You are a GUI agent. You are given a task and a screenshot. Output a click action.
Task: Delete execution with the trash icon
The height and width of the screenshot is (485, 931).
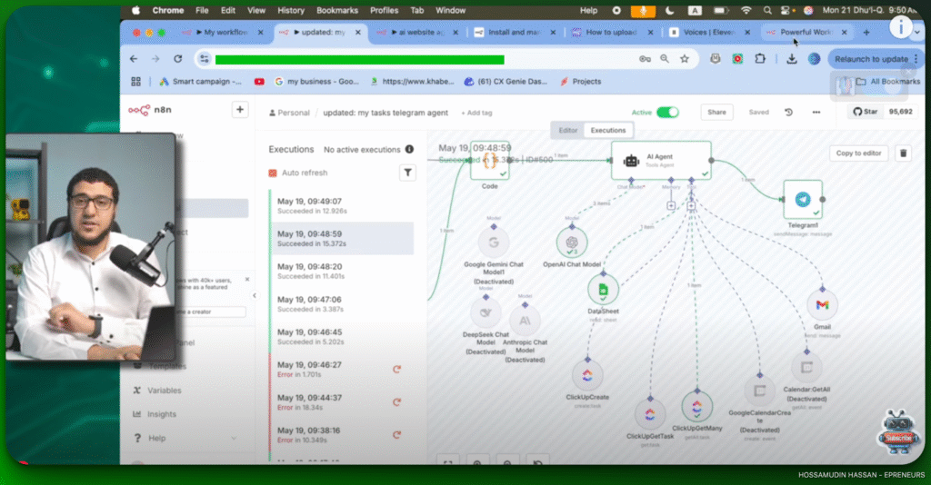(x=903, y=153)
